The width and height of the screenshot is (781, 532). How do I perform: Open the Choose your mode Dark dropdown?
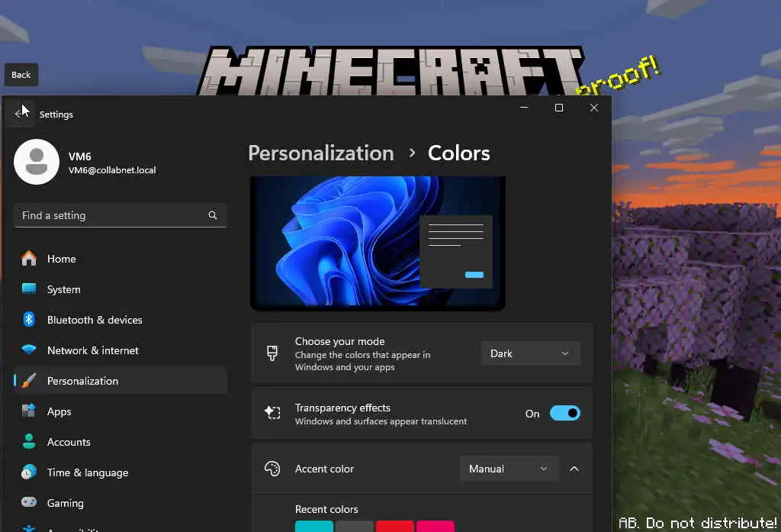(531, 353)
